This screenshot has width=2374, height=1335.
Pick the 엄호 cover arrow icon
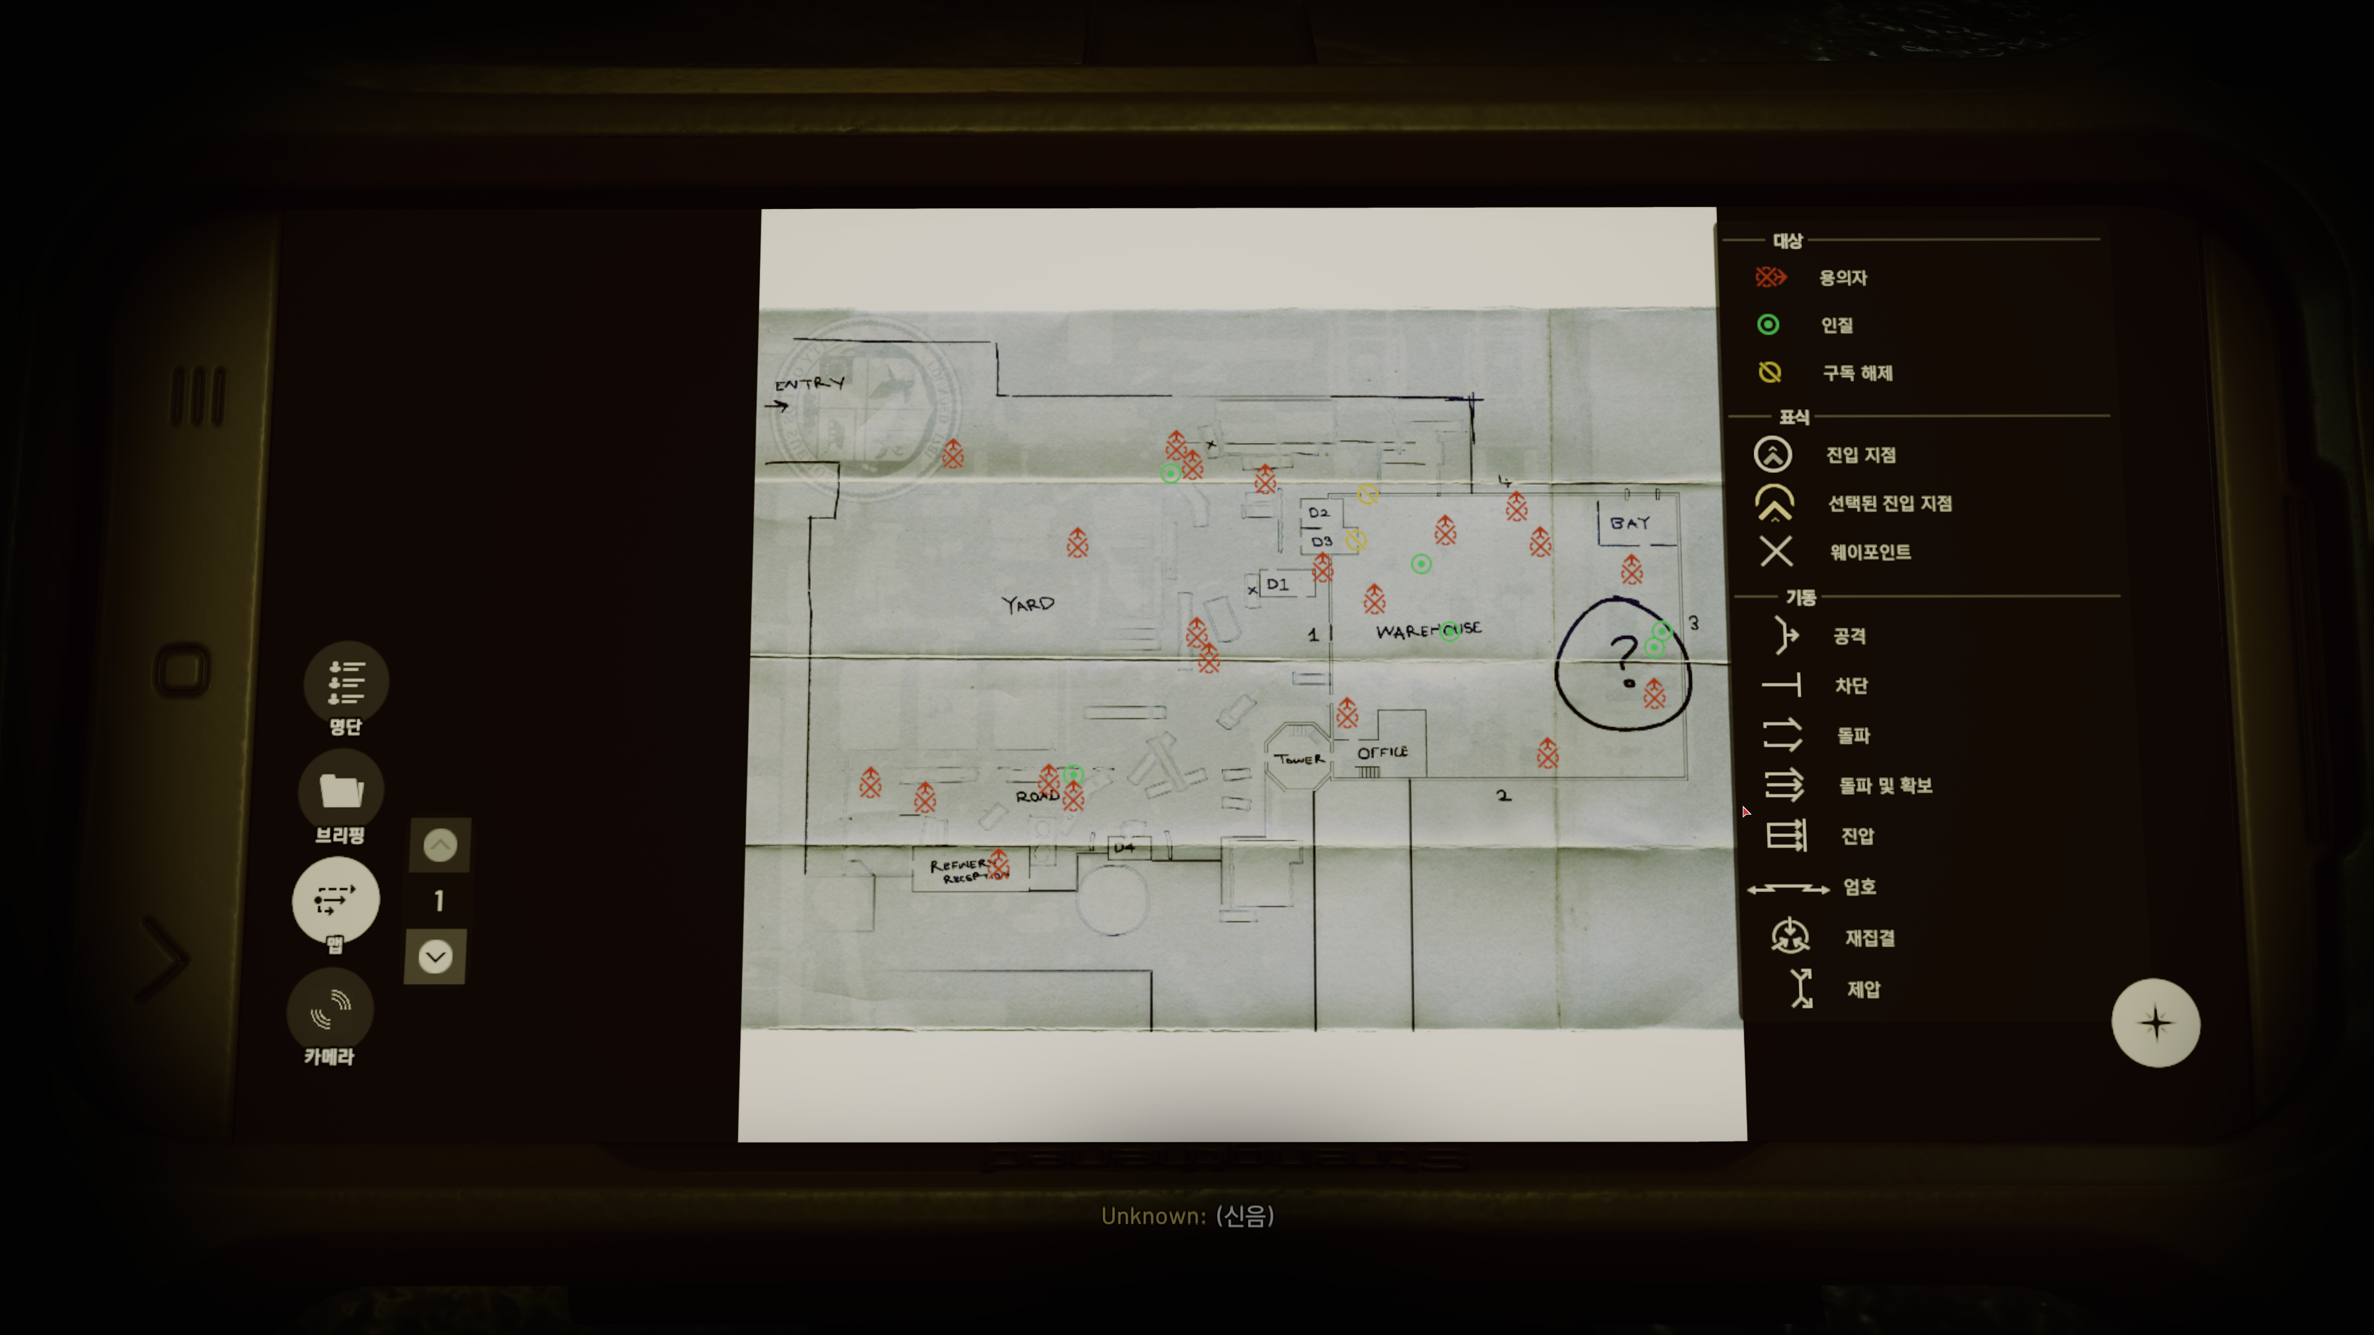(1788, 888)
